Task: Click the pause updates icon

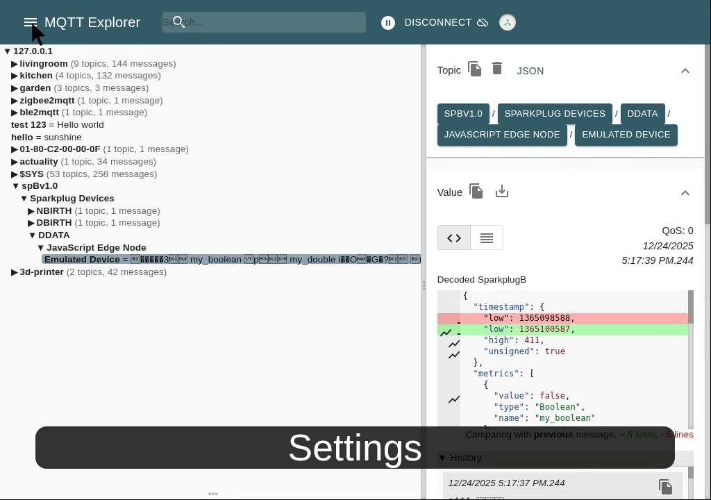Action: [x=388, y=23]
